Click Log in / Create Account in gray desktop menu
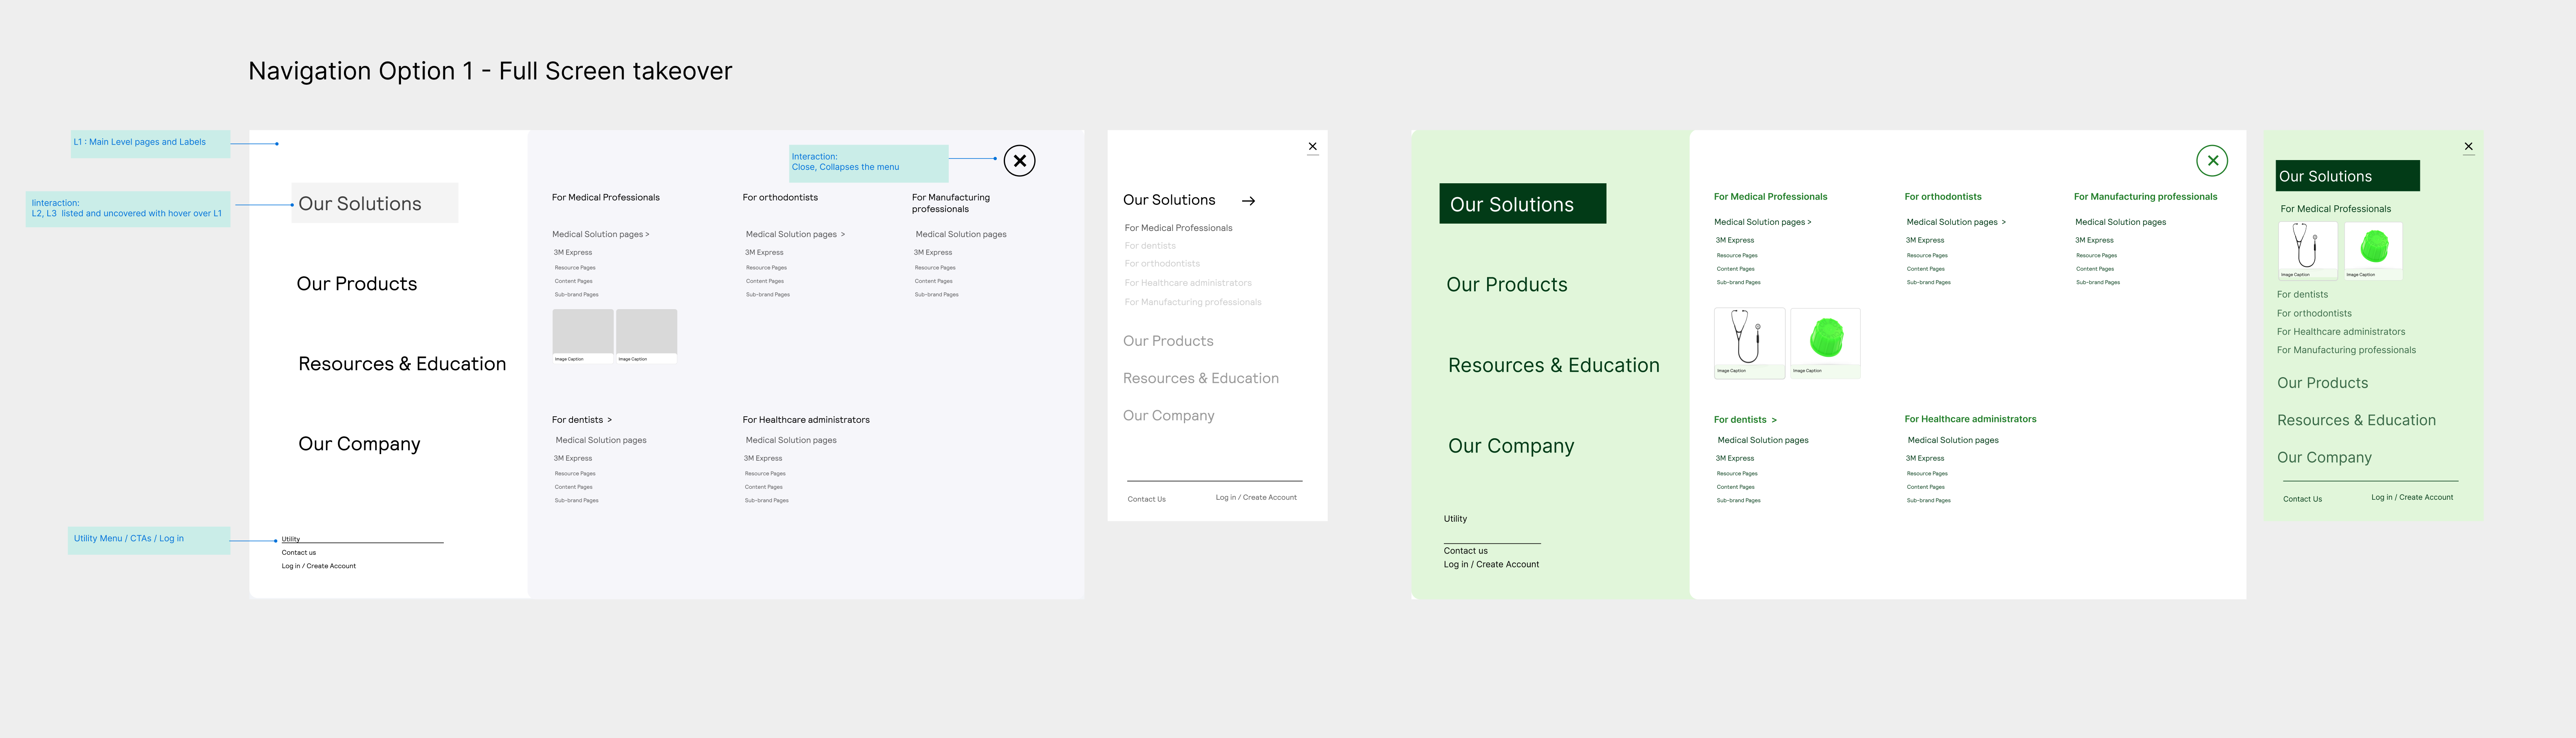This screenshot has height=738, width=2576. coord(319,566)
